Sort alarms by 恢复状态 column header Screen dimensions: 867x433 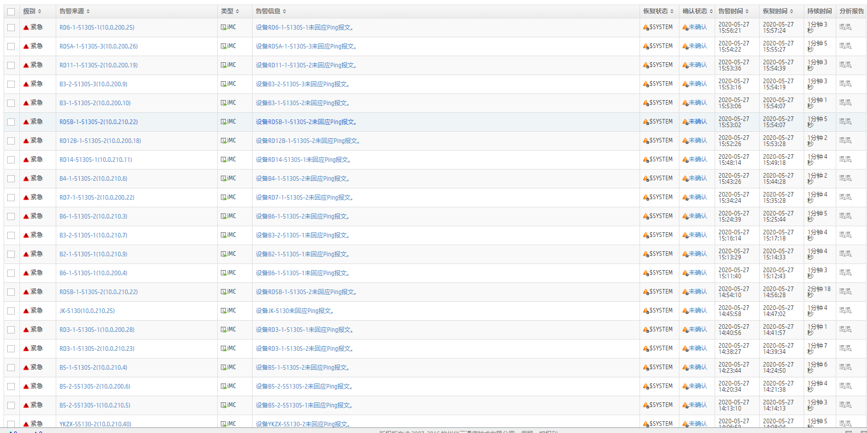pyautogui.click(x=658, y=11)
